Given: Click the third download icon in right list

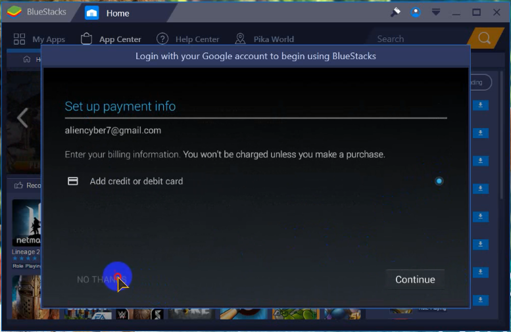Looking at the screenshot, I should click(480, 160).
